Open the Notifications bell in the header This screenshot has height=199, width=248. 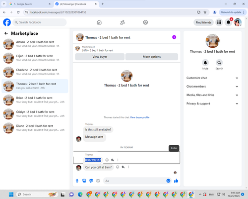coord(229,22)
